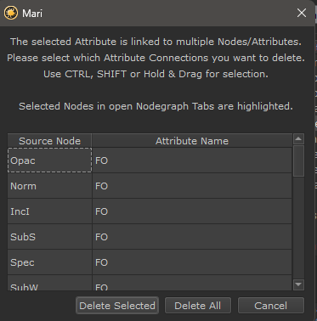Click the Mari application logo icon
Screen dimensions: 317x321
tap(11, 13)
